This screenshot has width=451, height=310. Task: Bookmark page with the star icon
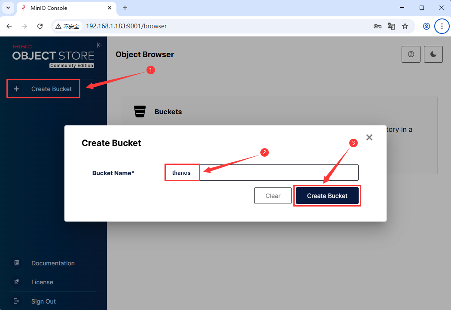coord(405,26)
